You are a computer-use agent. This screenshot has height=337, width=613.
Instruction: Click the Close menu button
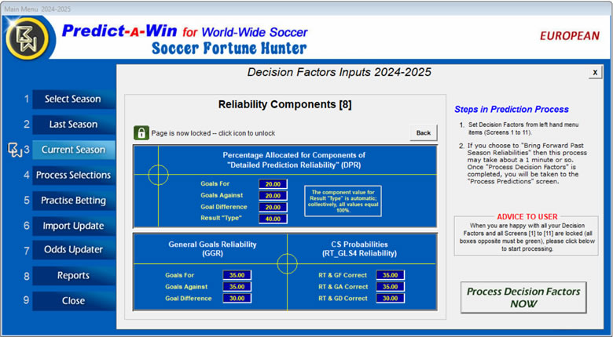click(74, 301)
